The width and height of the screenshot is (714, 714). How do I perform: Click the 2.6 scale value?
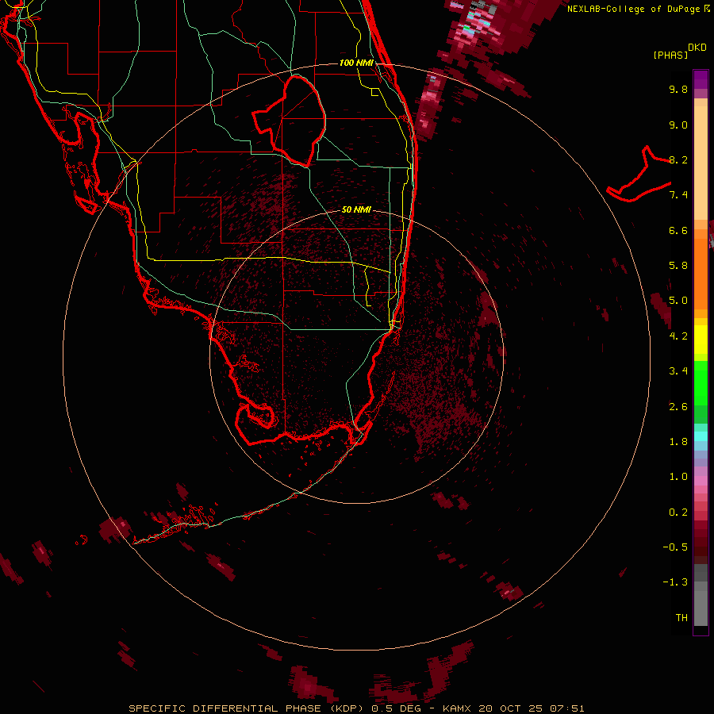[x=678, y=407]
